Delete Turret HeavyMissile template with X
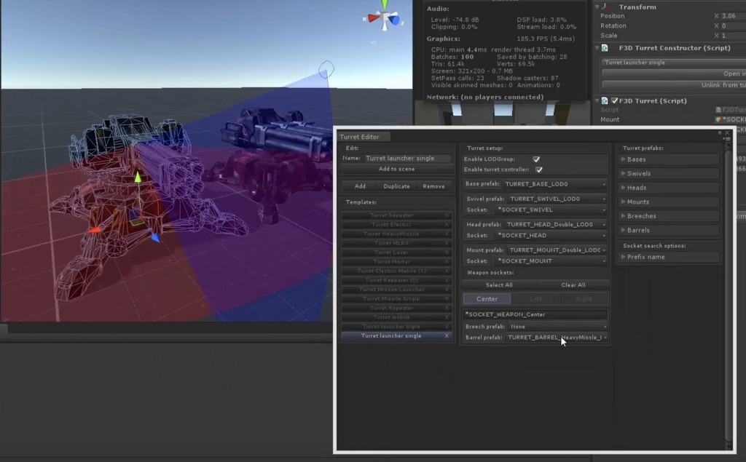Image resolution: width=746 pixels, height=462 pixels. coord(447,234)
